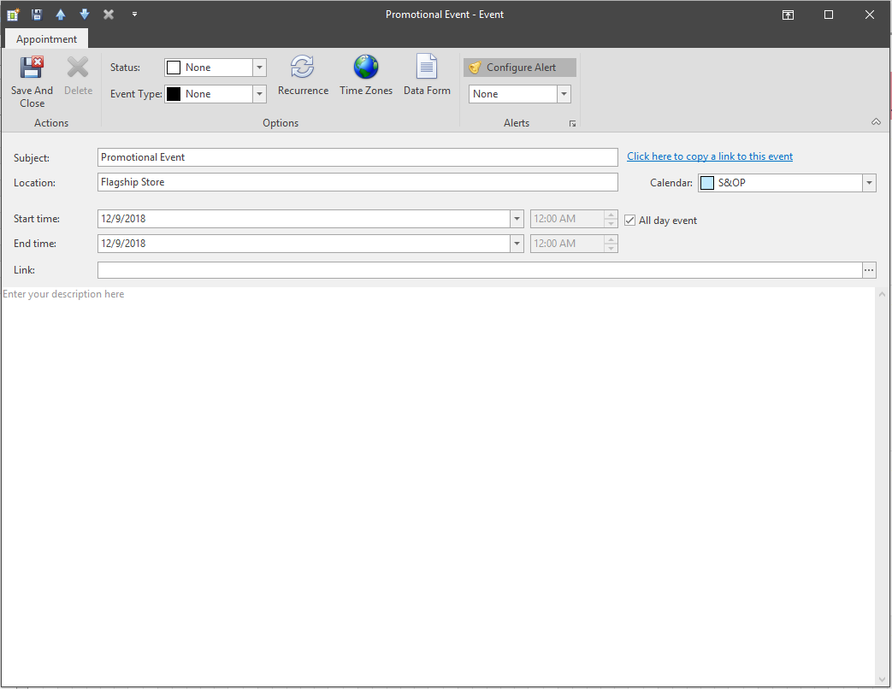892x689 pixels.
Task: Click the quick access Save icon in title bar
Action: [x=37, y=15]
